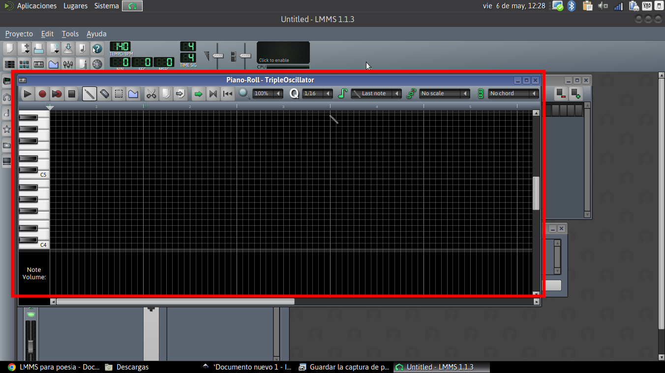Open the magnifier zoom tool
The height and width of the screenshot is (373, 665).
tap(244, 93)
